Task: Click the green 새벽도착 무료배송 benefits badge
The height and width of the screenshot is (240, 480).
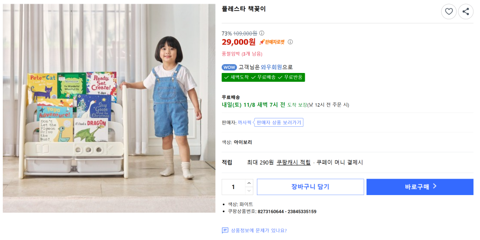Action: (263, 77)
